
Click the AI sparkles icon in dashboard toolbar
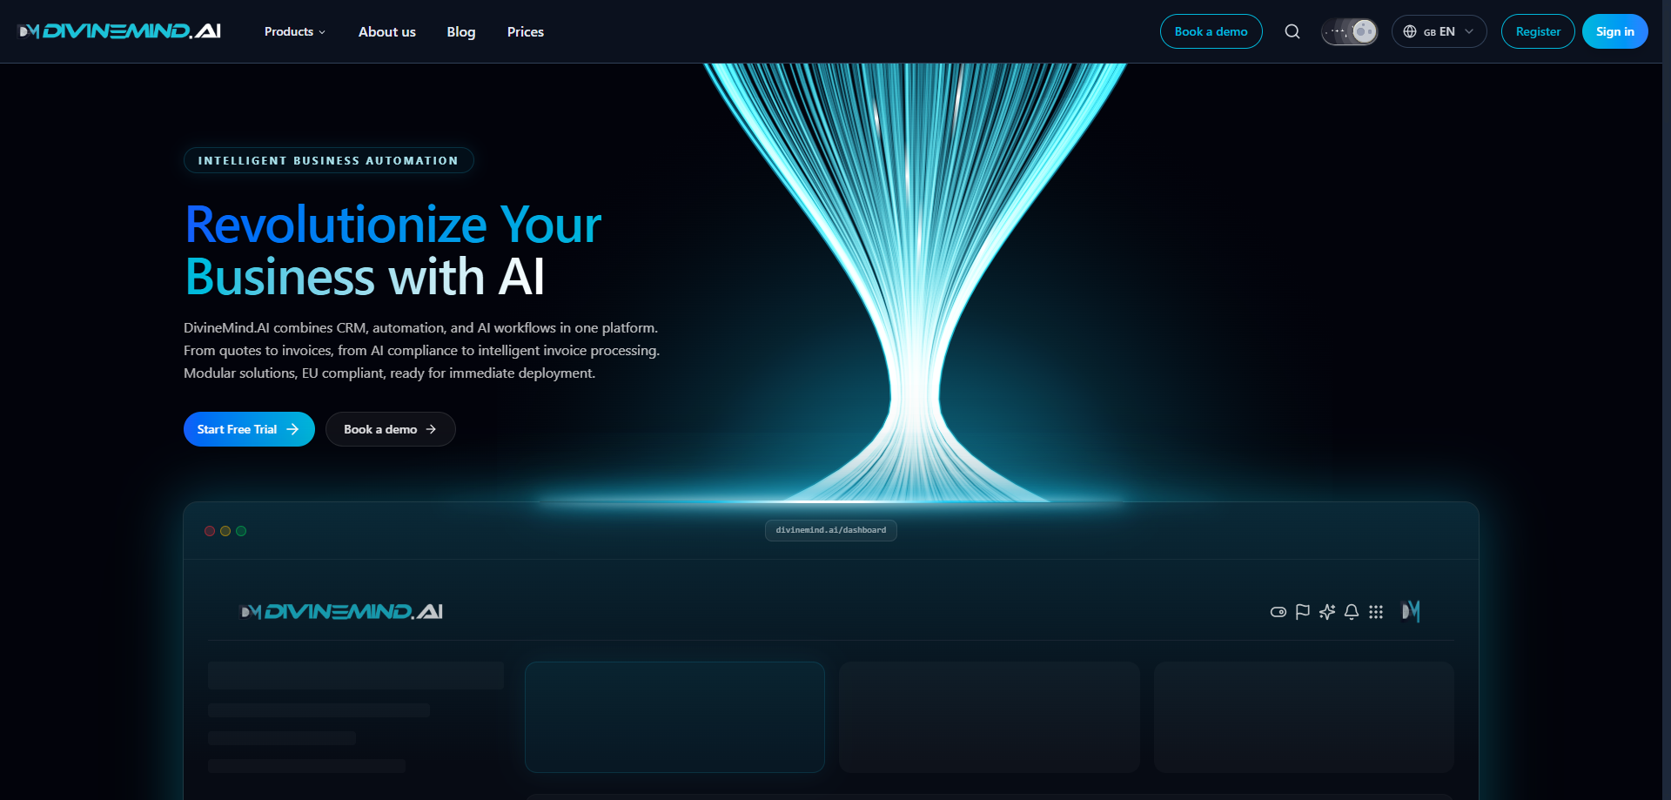pos(1327,612)
